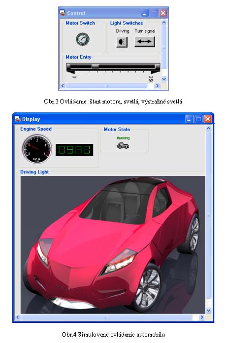
Task: Click the Control window scroll-down arrow
Action: (164, 79)
